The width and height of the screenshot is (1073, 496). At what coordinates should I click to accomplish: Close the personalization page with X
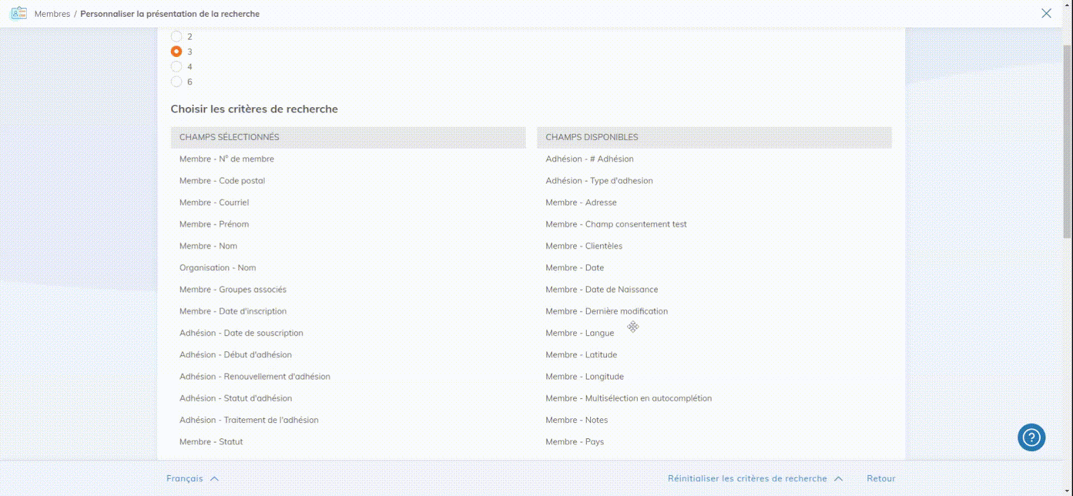(x=1046, y=13)
